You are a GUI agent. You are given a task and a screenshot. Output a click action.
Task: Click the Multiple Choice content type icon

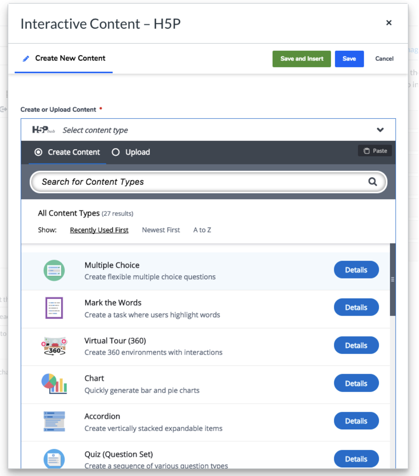(54, 270)
